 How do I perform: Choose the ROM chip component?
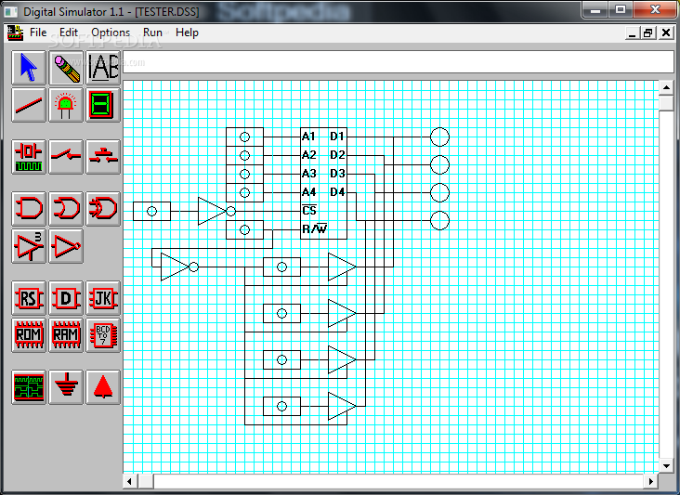click(x=29, y=335)
